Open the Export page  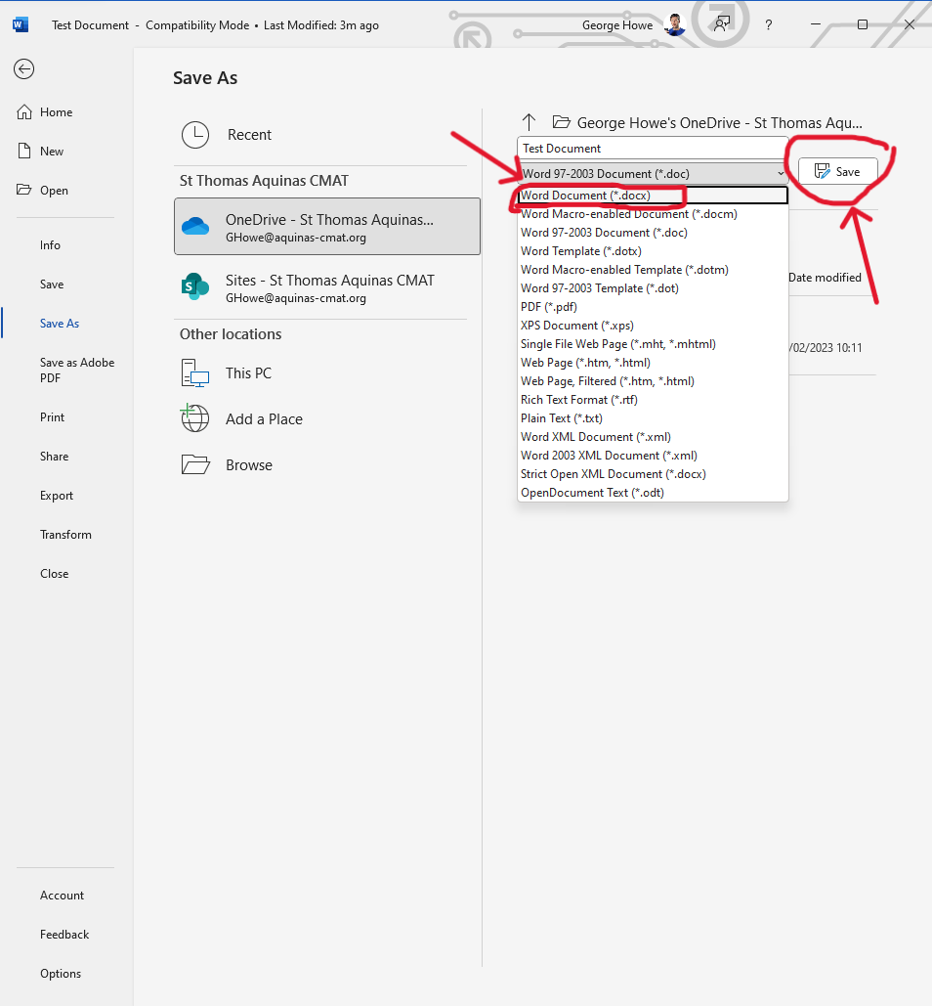(57, 496)
